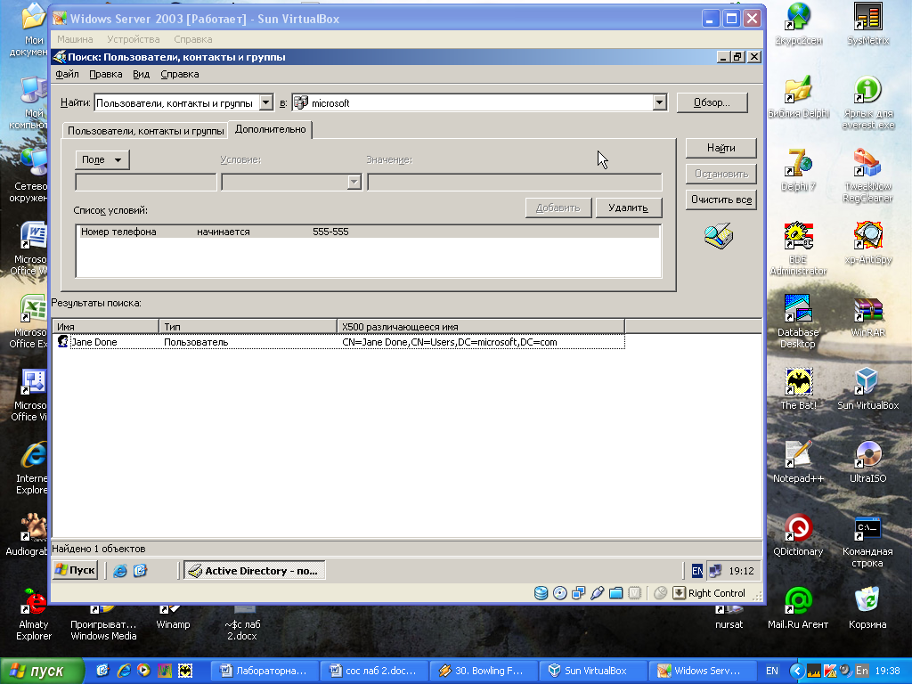The height and width of the screenshot is (684, 912).
Task: Click VirtualBox optical disc status icon
Action: [559, 592]
